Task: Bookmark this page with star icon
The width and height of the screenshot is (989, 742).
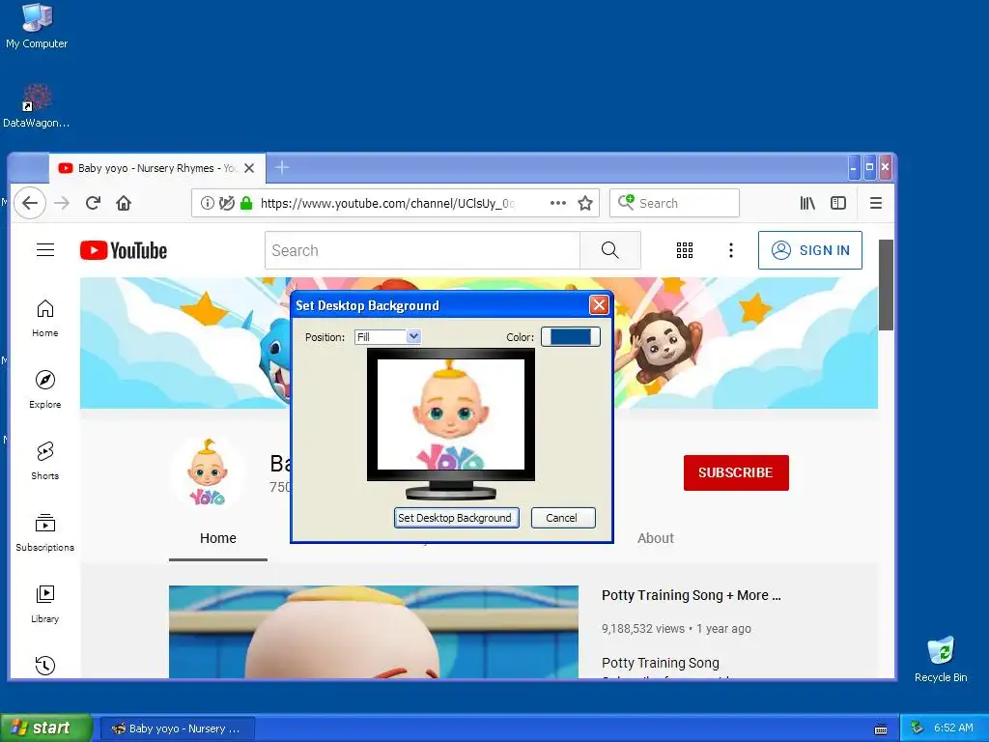Action: pos(585,203)
